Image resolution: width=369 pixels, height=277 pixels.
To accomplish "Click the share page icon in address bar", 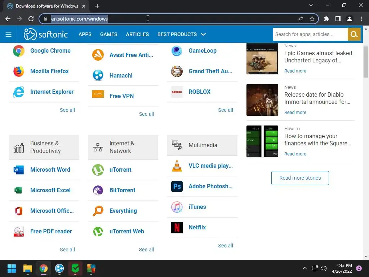I will pyautogui.click(x=301, y=19).
